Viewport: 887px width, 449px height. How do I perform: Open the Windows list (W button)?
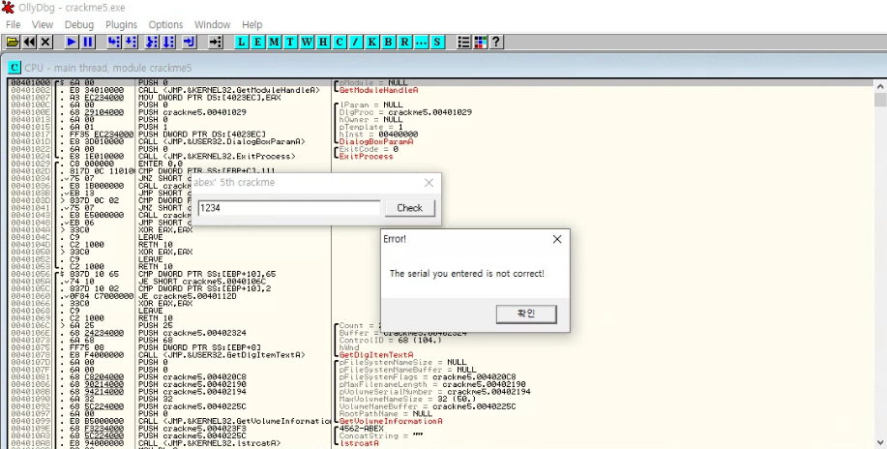pos(307,42)
